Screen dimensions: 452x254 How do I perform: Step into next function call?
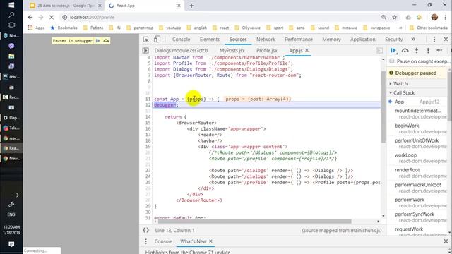(x=417, y=51)
